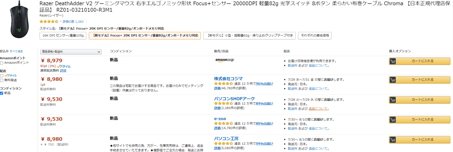Click the ¥ 8,980 price with 1pt
The height and width of the screenshot is (152, 453).
52,79
